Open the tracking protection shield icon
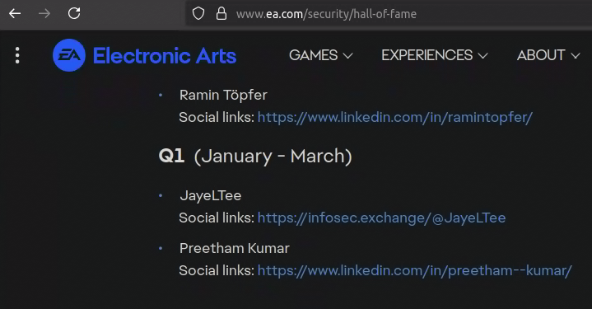 [198, 14]
